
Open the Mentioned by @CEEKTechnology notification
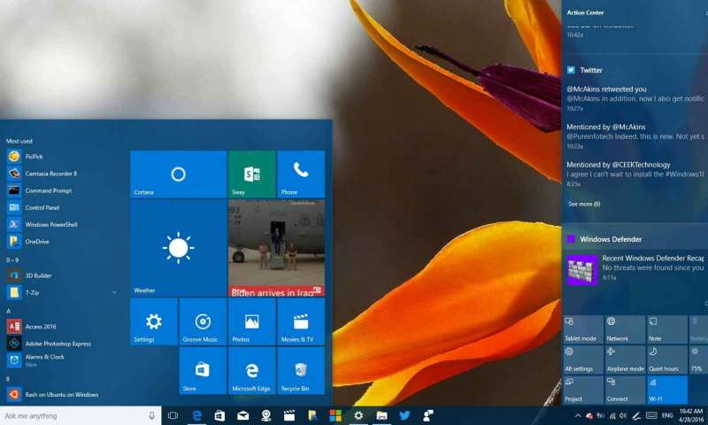635,174
